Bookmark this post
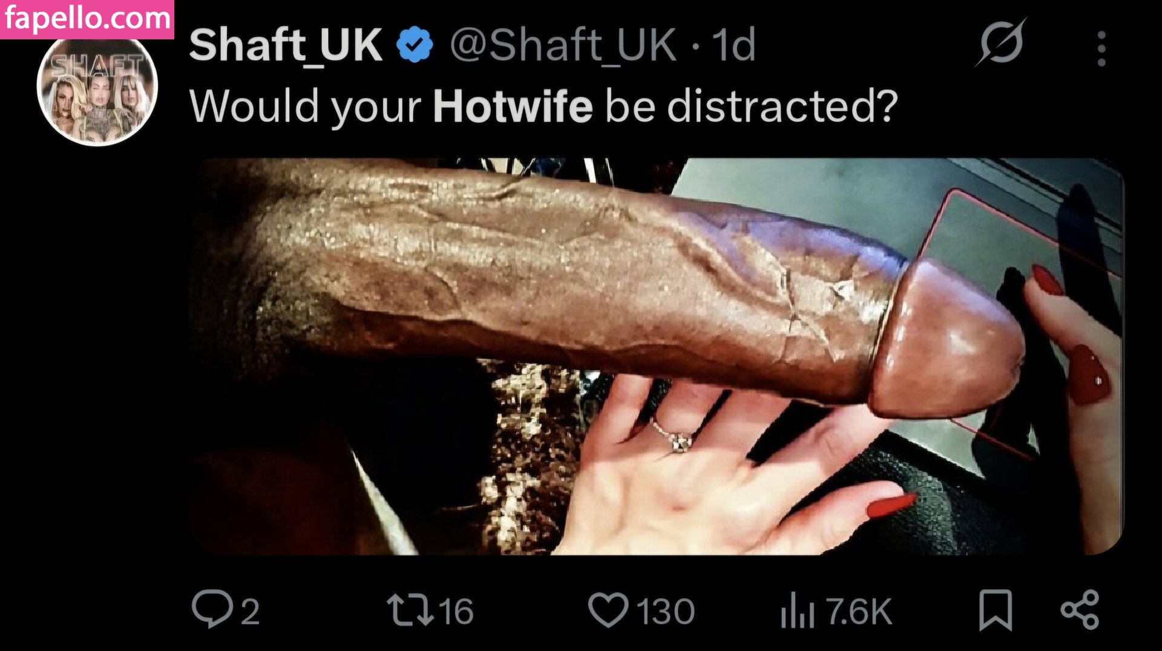Image resolution: width=1162 pixels, height=651 pixels. (x=996, y=610)
